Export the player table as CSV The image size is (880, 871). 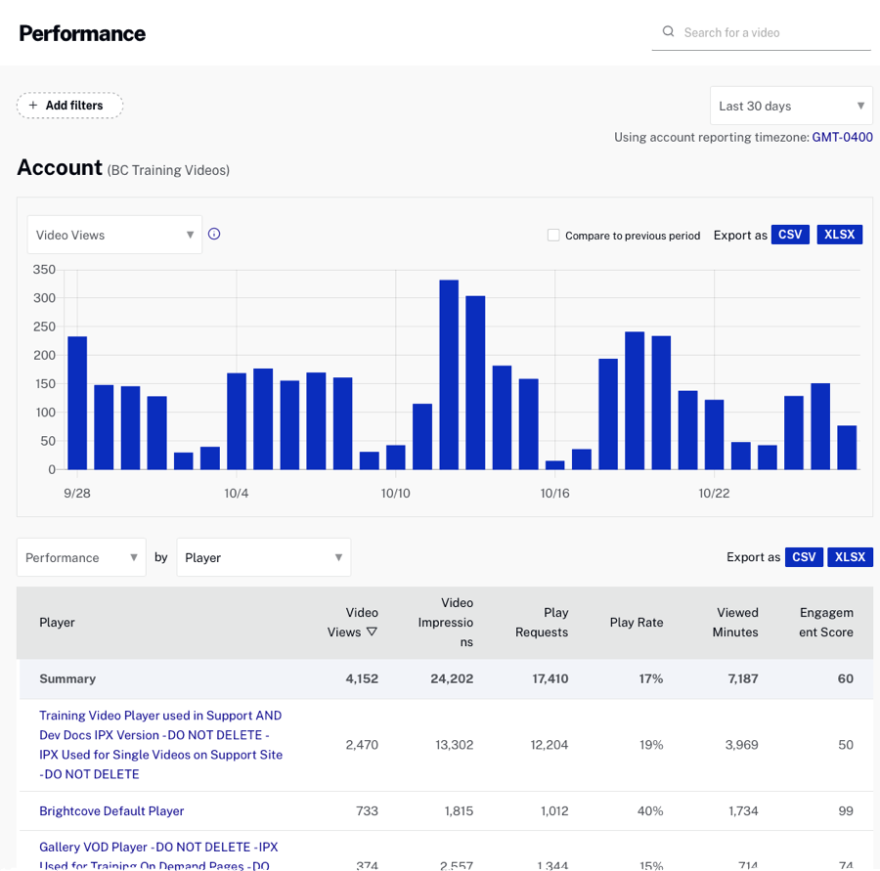tap(804, 556)
